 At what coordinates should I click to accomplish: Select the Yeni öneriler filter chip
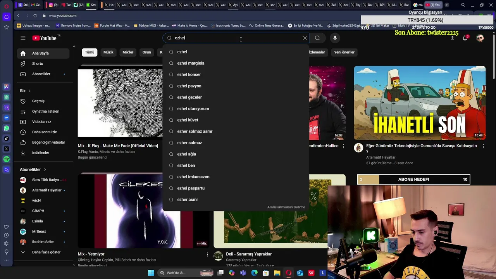344,52
